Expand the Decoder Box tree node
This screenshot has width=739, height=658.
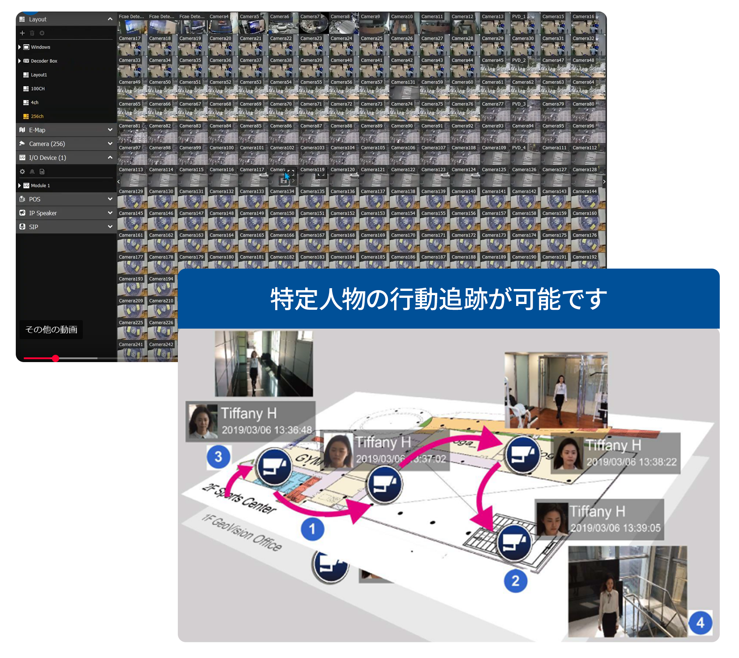[20, 61]
